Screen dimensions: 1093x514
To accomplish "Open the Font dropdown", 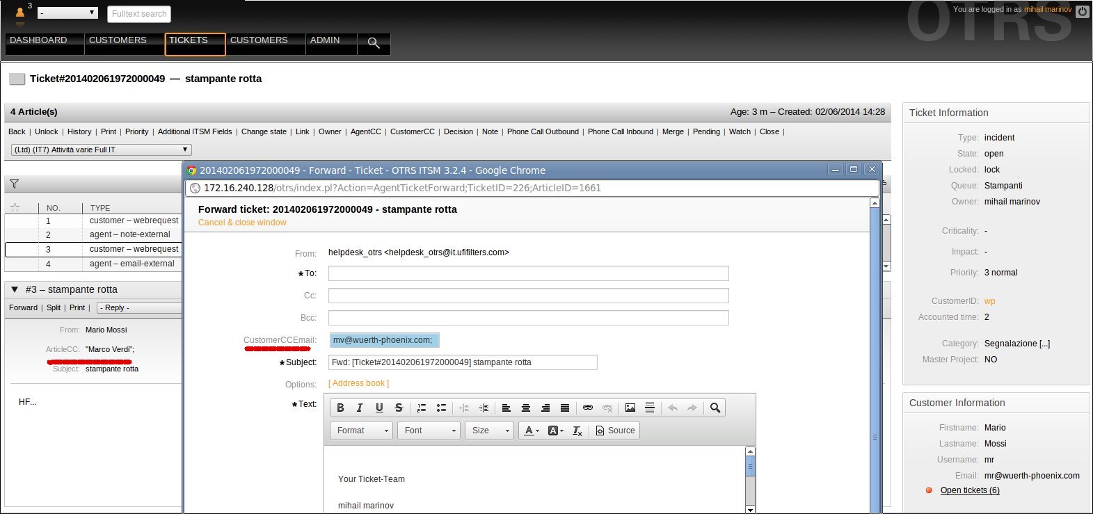I will [x=429, y=431].
